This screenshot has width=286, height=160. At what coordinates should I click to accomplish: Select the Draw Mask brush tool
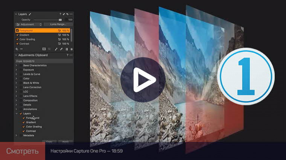pyautogui.click(x=56, y=49)
